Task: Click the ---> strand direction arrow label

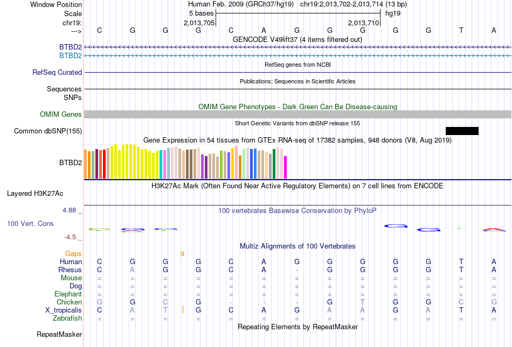Action: (x=77, y=31)
